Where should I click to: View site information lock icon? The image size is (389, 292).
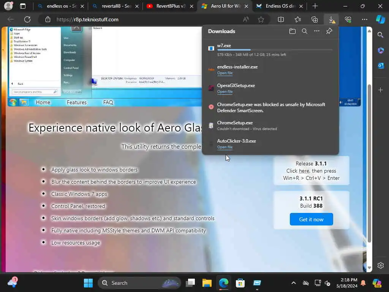pyautogui.click(x=48, y=19)
